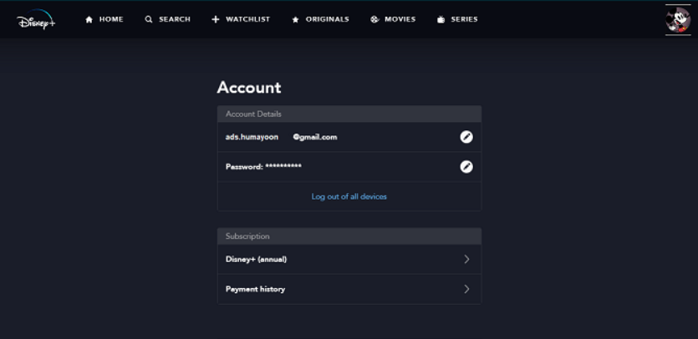Expand Disney+ (annual) chevron arrow
This screenshot has height=339, width=698.
(x=466, y=259)
